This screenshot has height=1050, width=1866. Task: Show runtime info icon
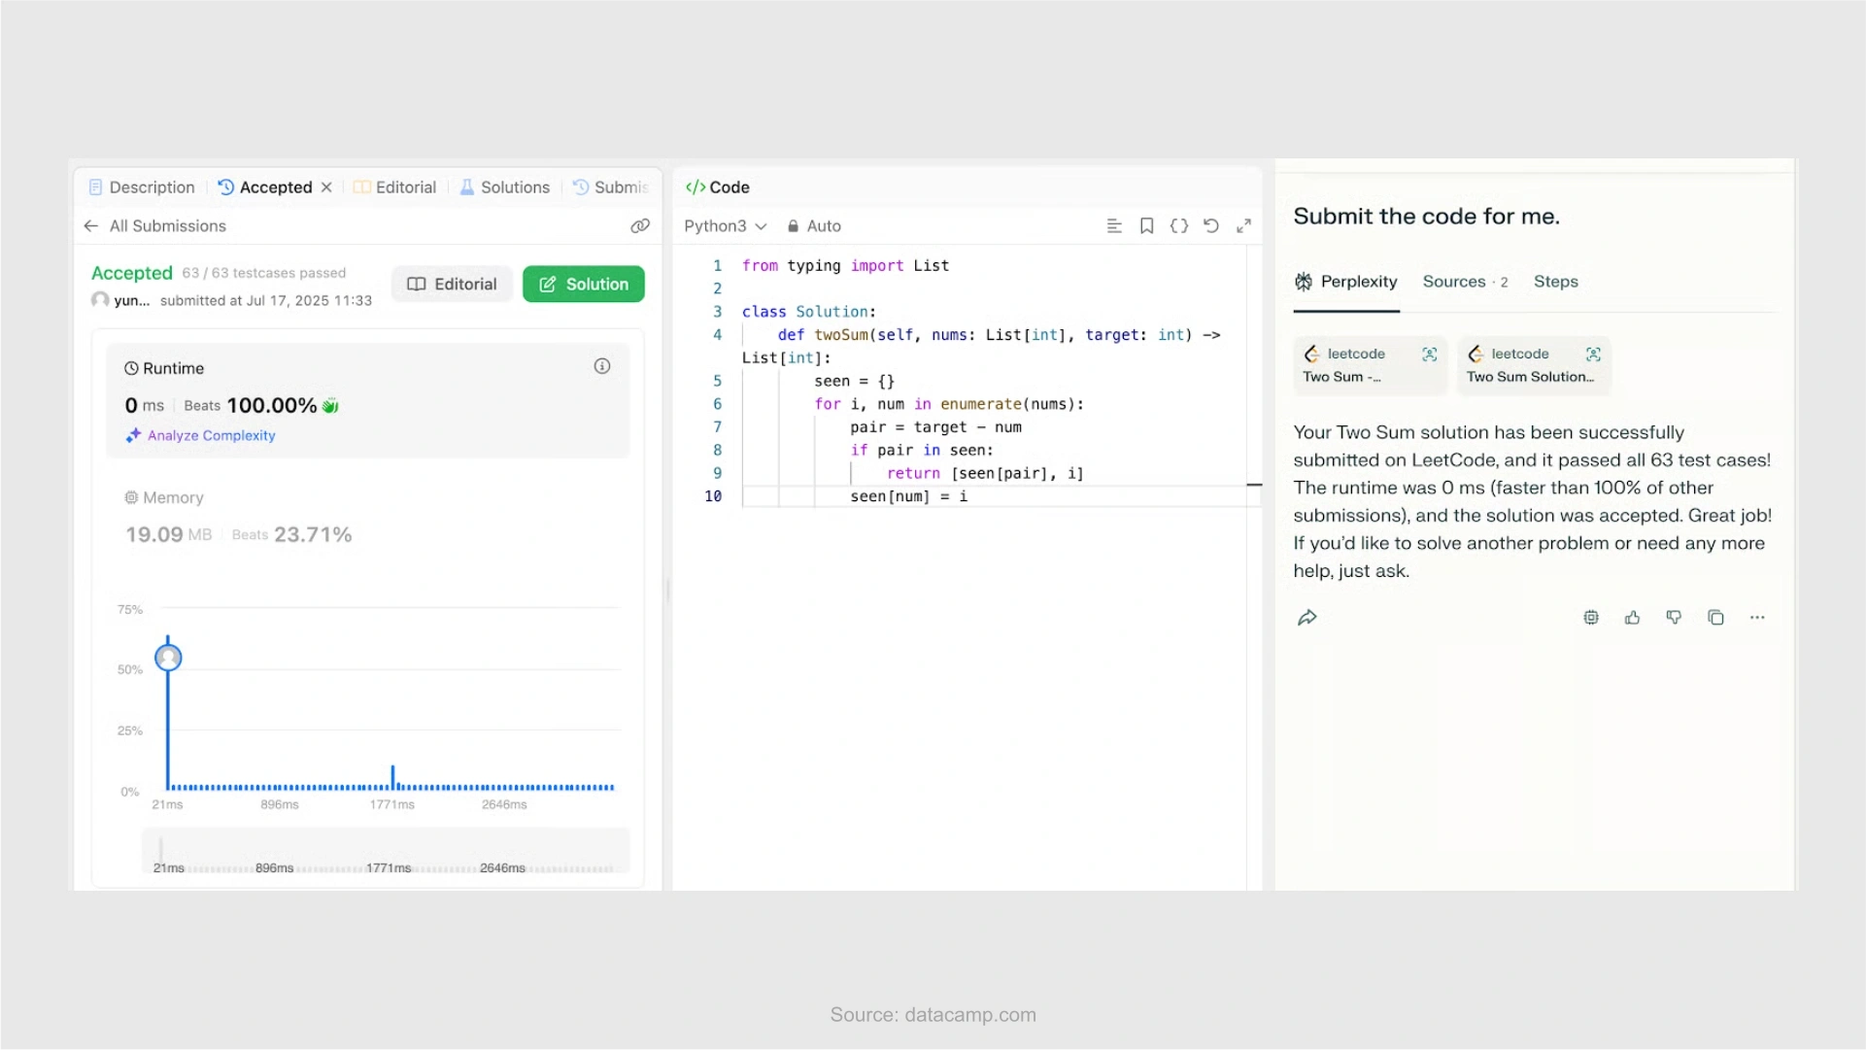602,366
